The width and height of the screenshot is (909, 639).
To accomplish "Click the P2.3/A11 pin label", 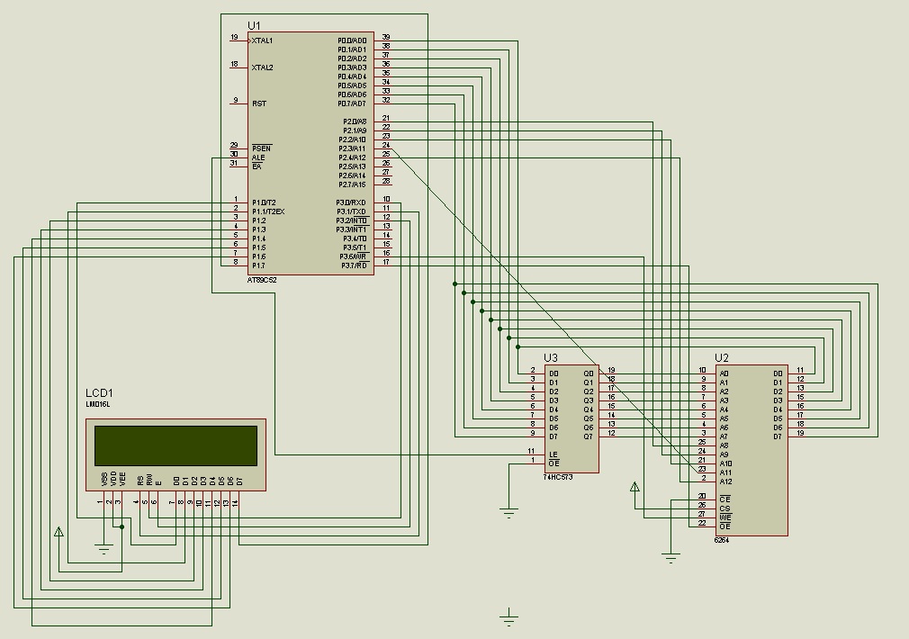I will [353, 148].
